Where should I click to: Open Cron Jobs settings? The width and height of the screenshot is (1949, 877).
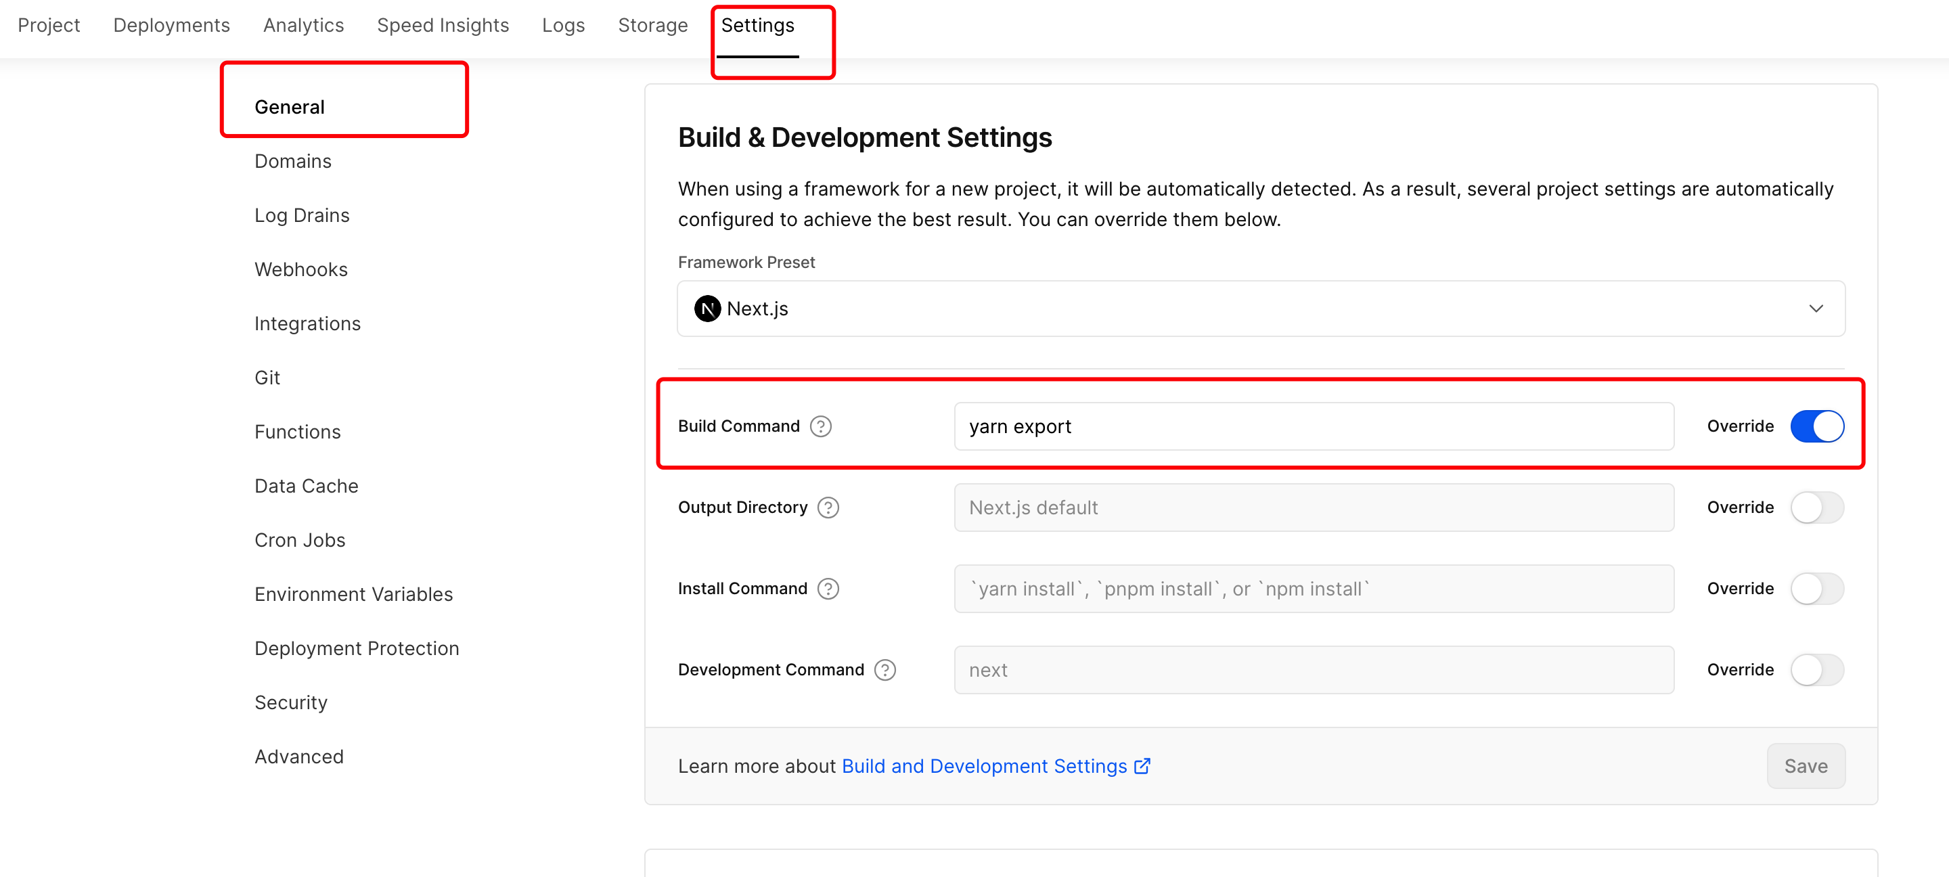pos(300,539)
